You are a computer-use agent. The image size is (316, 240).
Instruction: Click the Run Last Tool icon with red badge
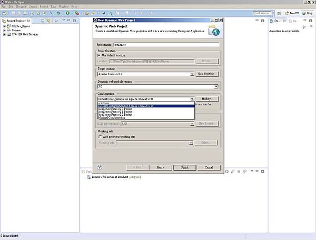tap(76, 13)
